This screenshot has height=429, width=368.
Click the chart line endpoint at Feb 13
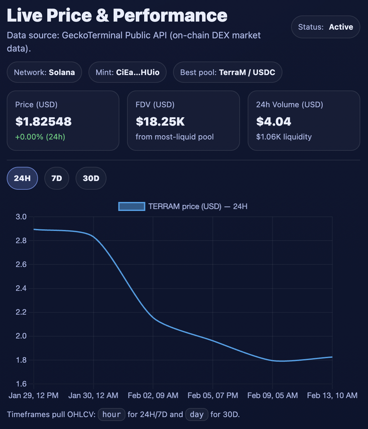(x=332, y=357)
